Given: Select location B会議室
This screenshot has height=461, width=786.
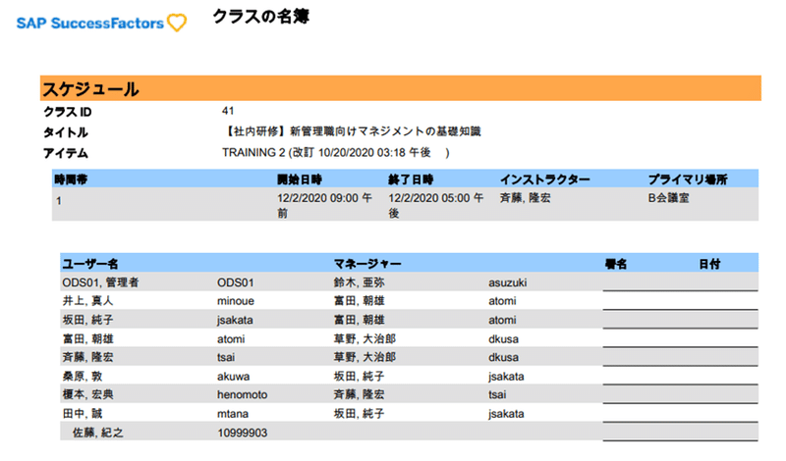Looking at the screenshot, I should click(669, 198).
